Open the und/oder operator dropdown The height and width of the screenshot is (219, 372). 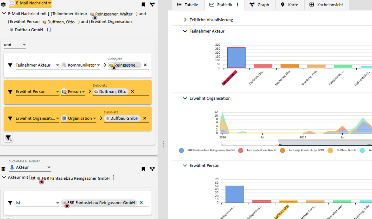[15, 45]
